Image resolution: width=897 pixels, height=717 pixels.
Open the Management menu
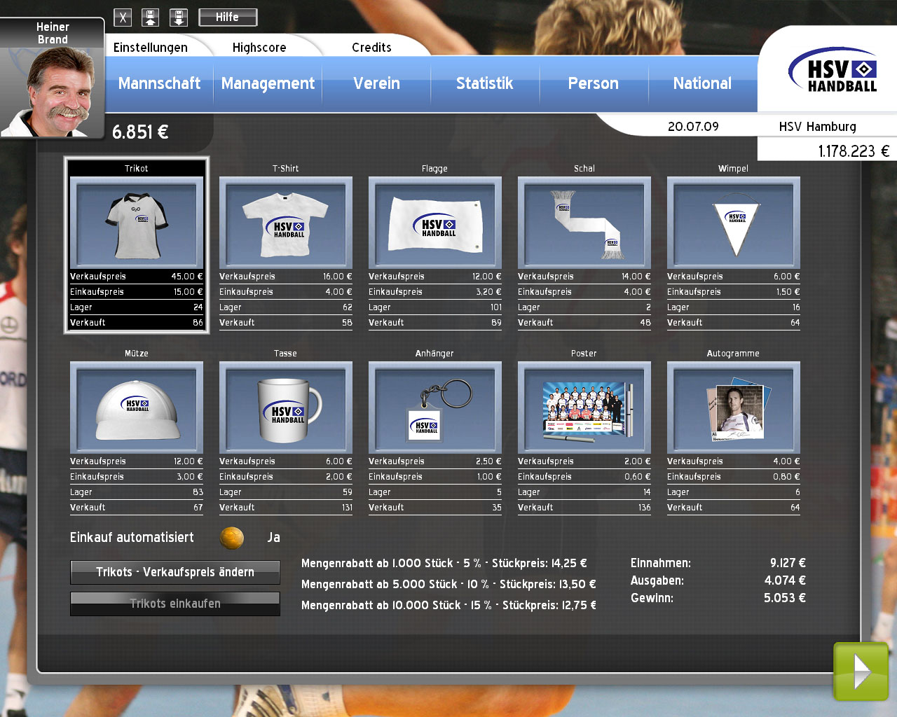(x=268, y=83)
